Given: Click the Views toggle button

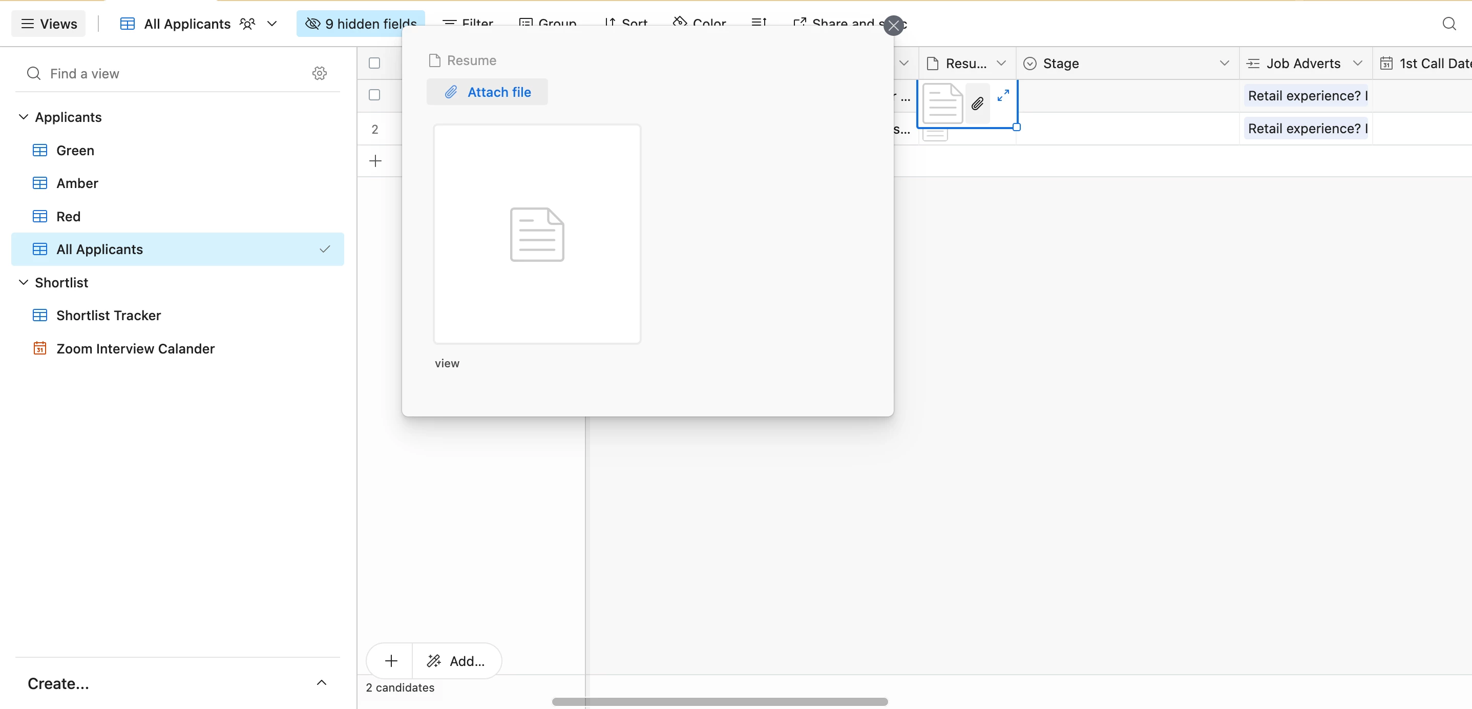Looking at the screenshot, I should (x=49, y=24).
